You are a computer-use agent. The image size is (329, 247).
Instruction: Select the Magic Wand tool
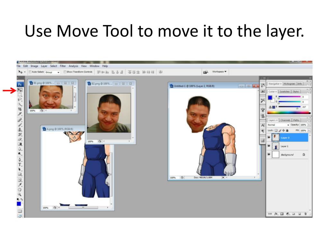20,105
